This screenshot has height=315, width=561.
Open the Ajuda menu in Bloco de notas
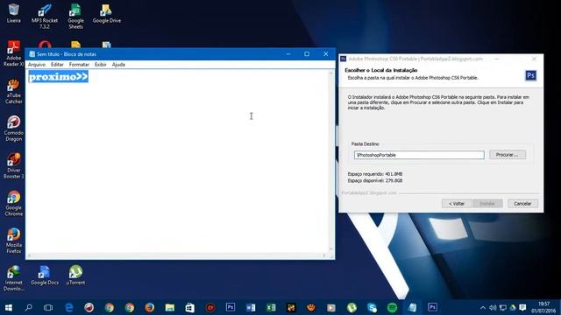[x=118, y=65]
